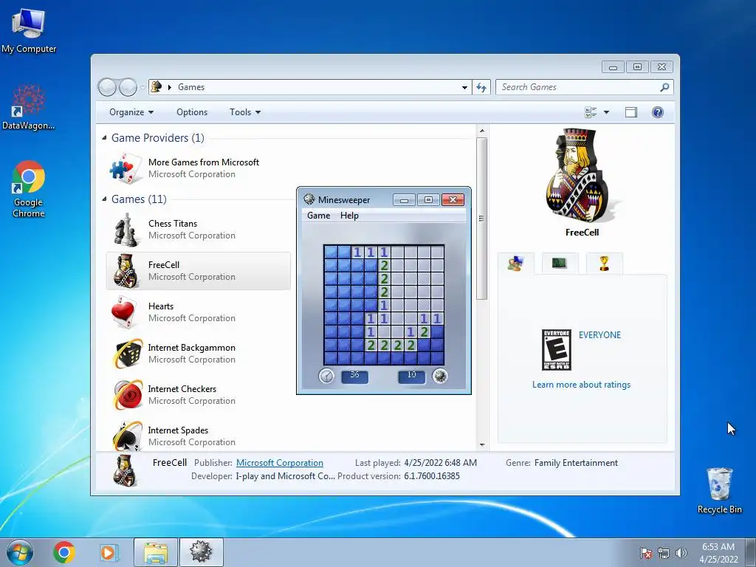Open Windows Media Player from taskbar
Image resolution: width=756 pixels, height=567 pixels.
pos(108,552)
